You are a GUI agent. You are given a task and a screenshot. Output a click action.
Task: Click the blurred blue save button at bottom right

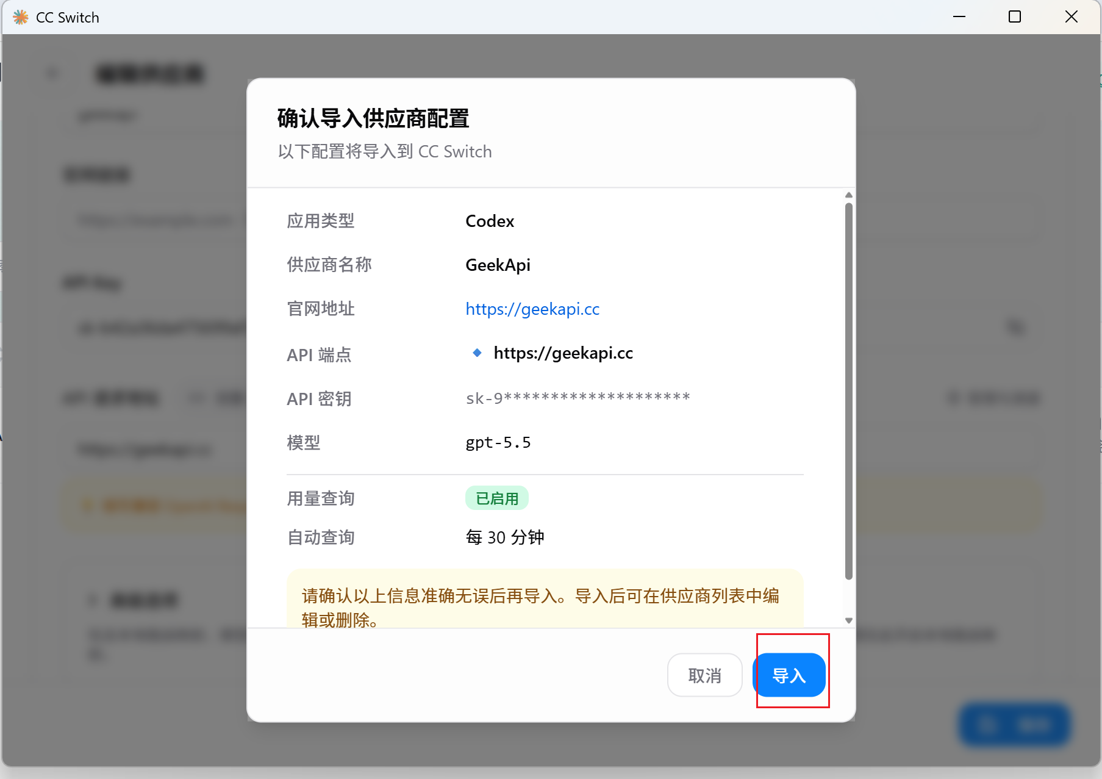(x=1015, y=725)
